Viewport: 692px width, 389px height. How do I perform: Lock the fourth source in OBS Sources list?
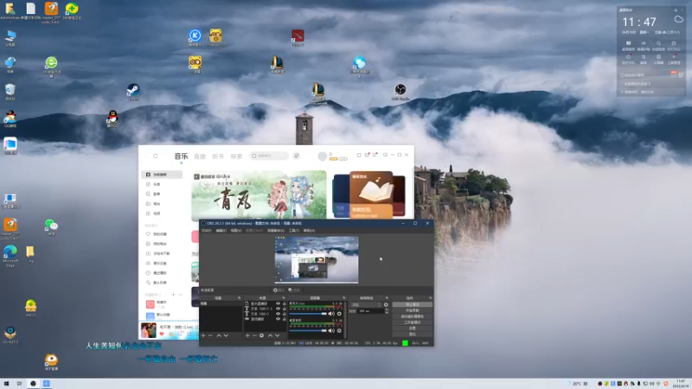click(x=285, y=319)
